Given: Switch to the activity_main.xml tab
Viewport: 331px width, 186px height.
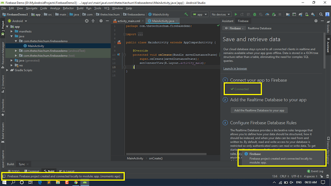Looking at the screenshot, I should (x=129, y=21).
